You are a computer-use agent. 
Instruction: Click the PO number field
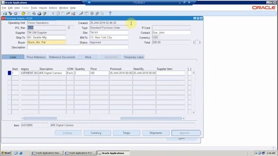point(46,28)
